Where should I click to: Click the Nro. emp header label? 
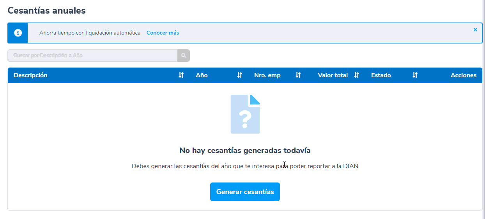pos(267,75)
